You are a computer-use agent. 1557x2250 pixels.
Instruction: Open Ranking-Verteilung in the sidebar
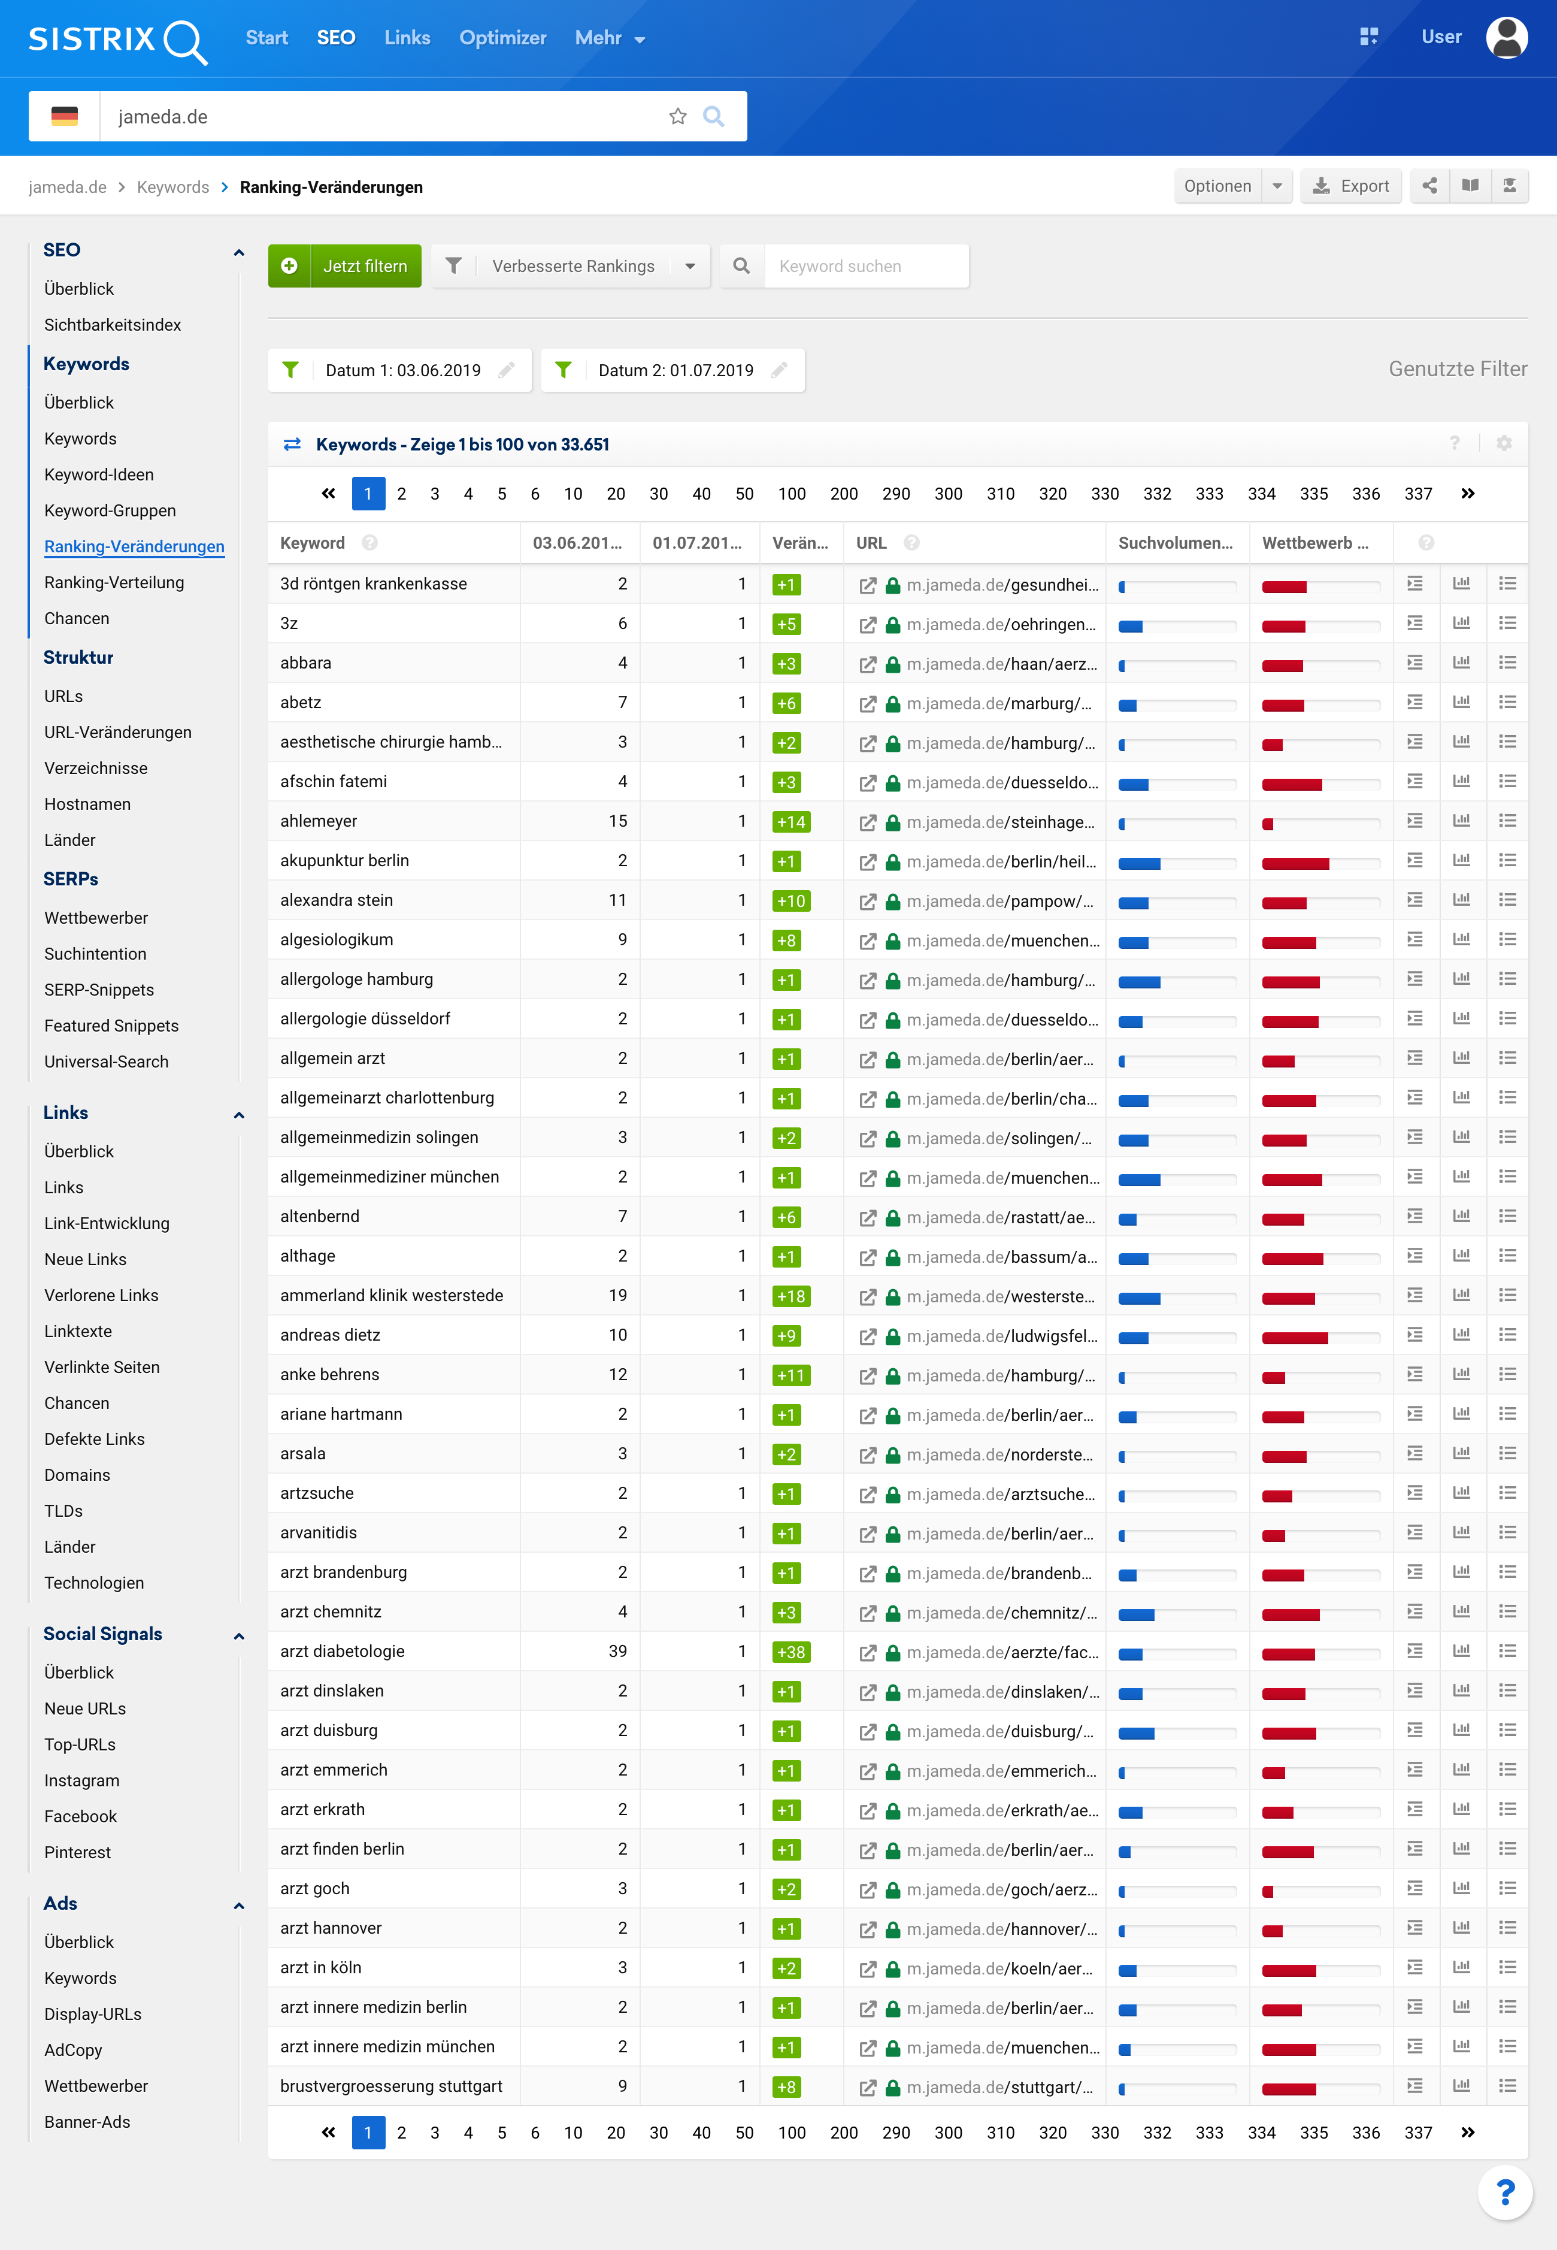coord(114,582)
